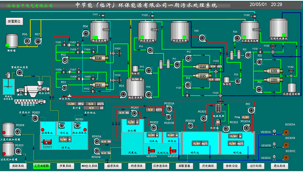Click pump P03 icon
This screenshot has width=303, height=172.
click(x=64, y=88)
